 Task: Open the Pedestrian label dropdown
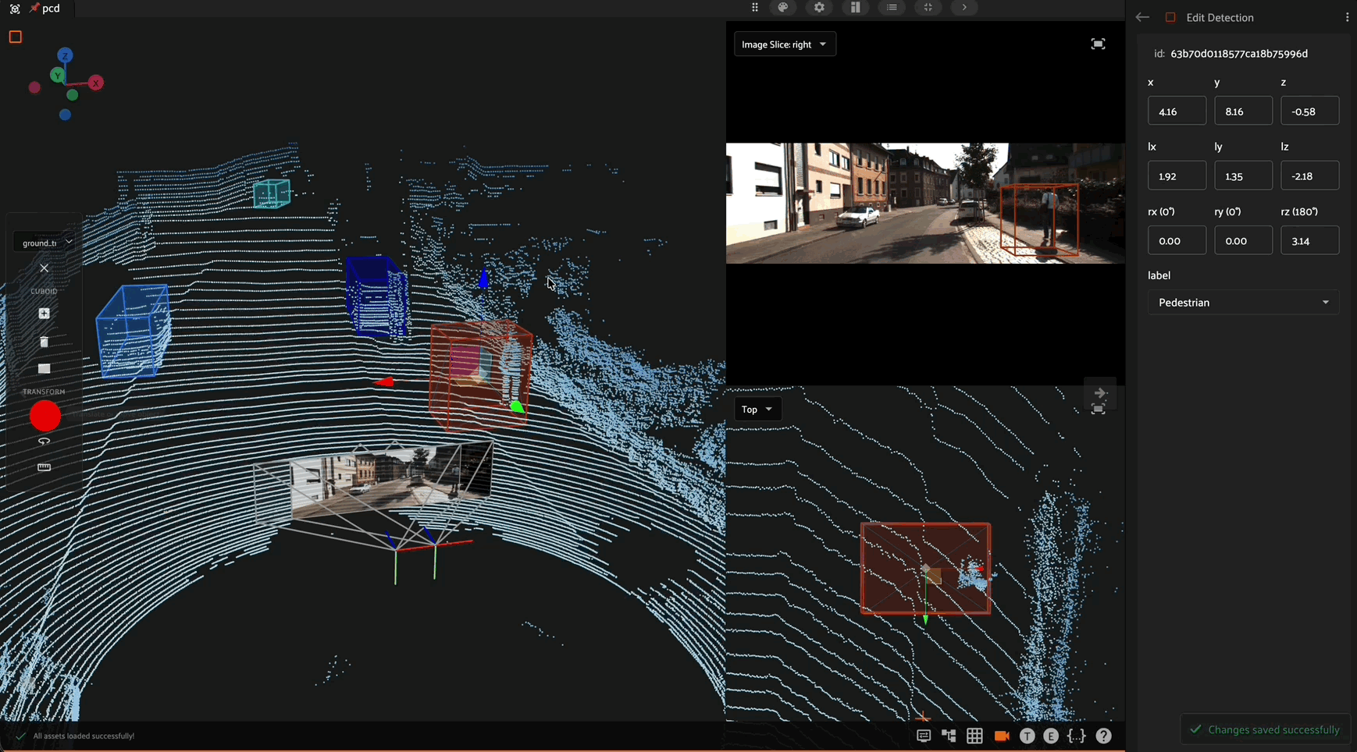(x=1243, y=302)
